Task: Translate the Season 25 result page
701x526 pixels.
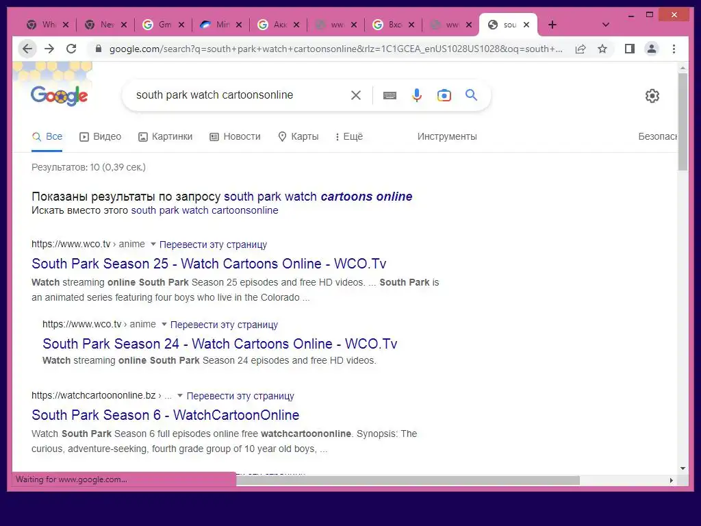Action: 214,245
